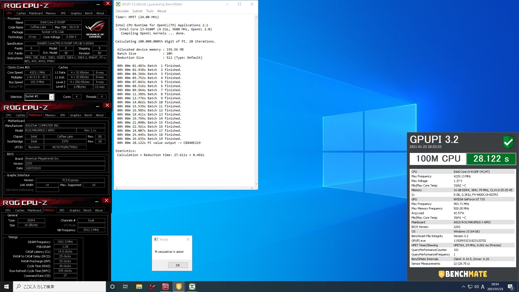Click the GPUPI vertical scrollbar up arrow
This screenshot has height=292, width=519.
256,17
